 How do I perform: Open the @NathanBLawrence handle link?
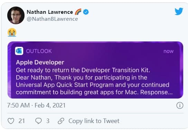(52, 19)
